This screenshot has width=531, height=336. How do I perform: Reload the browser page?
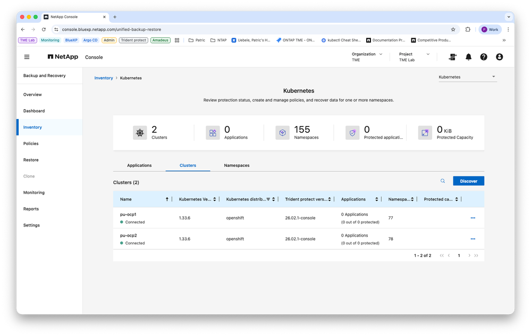[x=44, y=29]
